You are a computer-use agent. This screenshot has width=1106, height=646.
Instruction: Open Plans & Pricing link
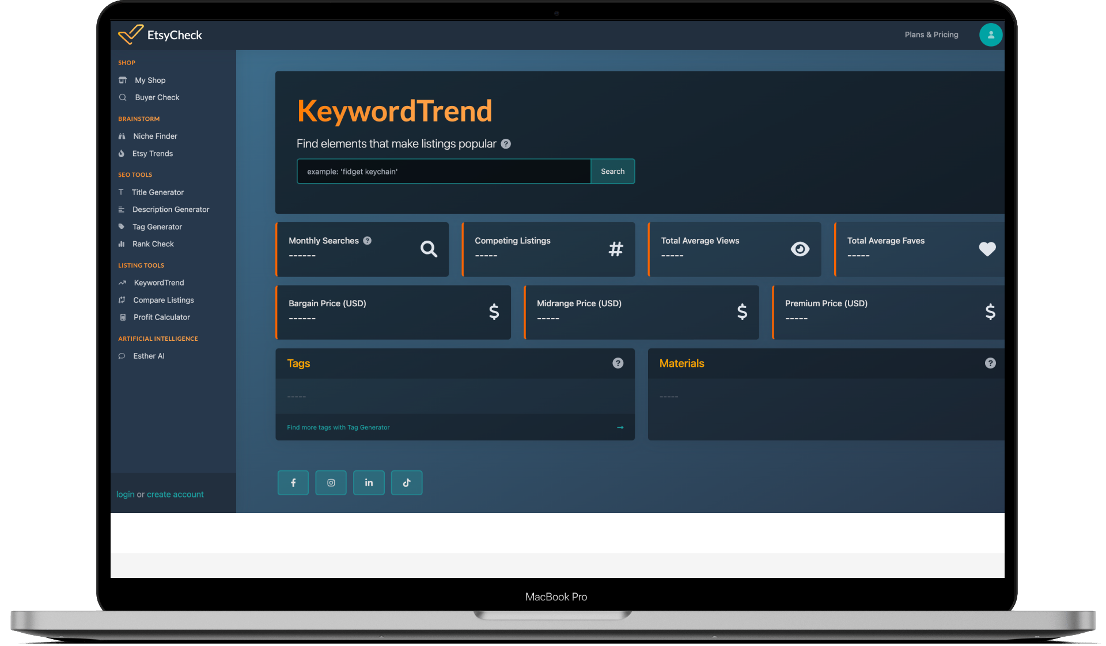931,35
